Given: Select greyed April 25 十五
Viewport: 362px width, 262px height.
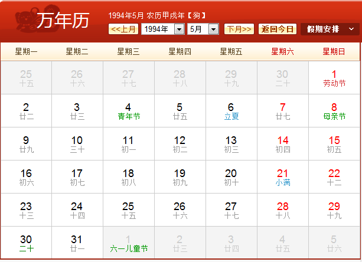Looking at the screenshot, I should pyautogui.click(x=26, y=78).
